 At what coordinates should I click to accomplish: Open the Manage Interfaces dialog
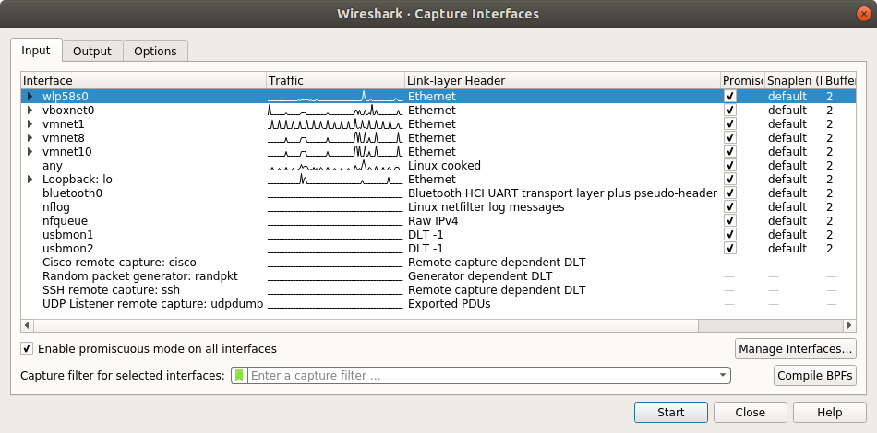pos(796,349)
